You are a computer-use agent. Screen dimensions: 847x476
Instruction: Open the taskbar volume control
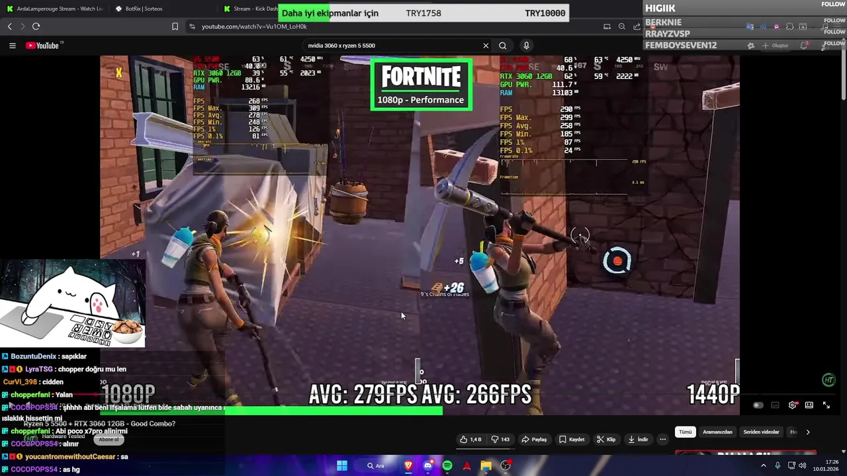point(802,466)
